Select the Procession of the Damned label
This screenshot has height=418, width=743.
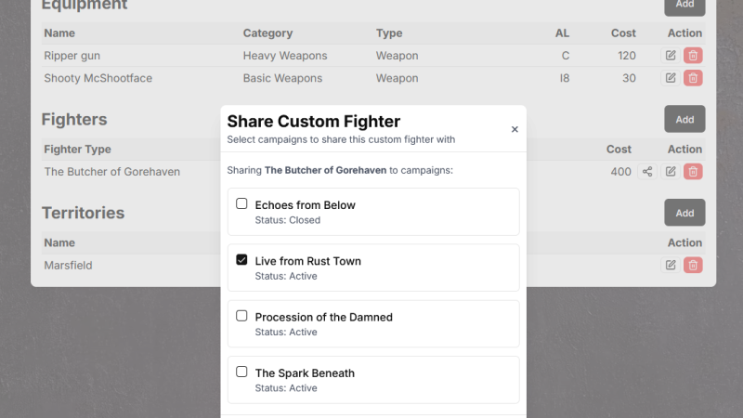click(323, 317)
